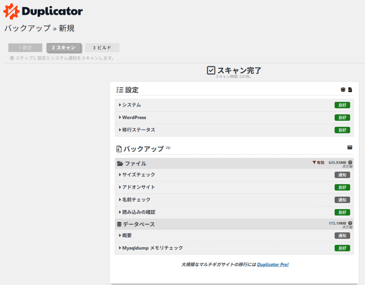This screenshot has width=365, height=285.
Task: Click the Duplicator logo
Action: (43, 11)
